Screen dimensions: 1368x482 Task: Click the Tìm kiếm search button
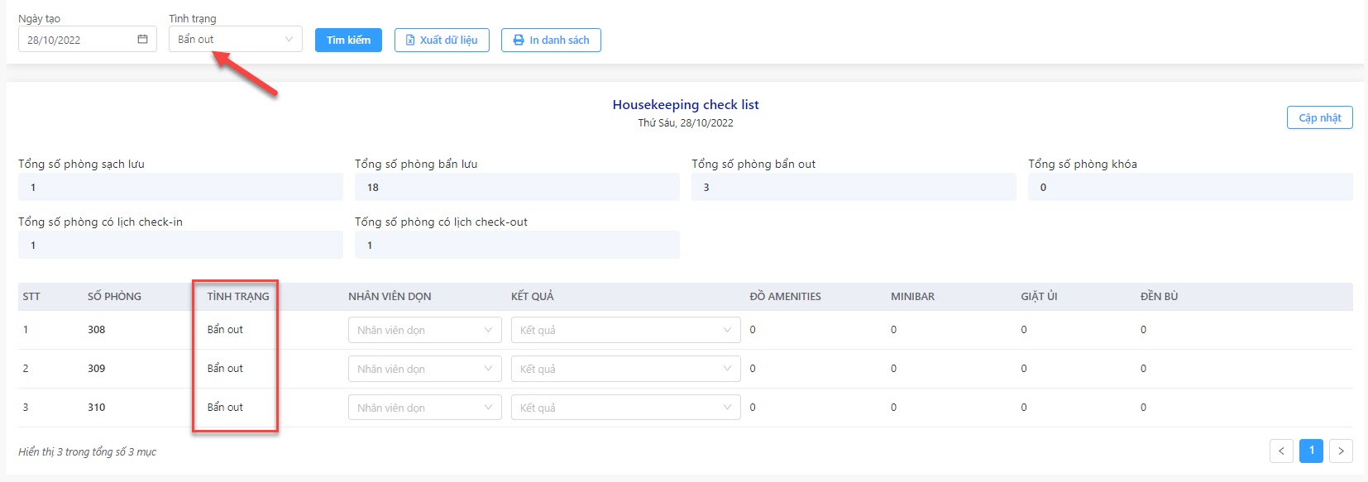(x=348, y=40)
